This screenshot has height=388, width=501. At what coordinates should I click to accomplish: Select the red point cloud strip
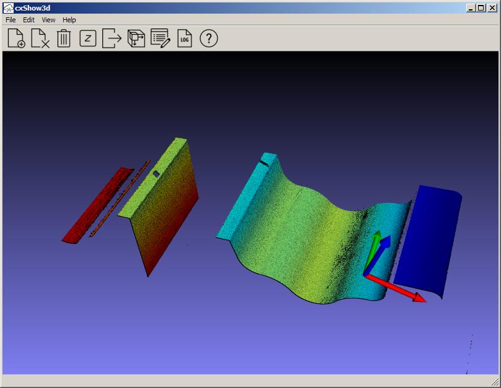[97, 205]
